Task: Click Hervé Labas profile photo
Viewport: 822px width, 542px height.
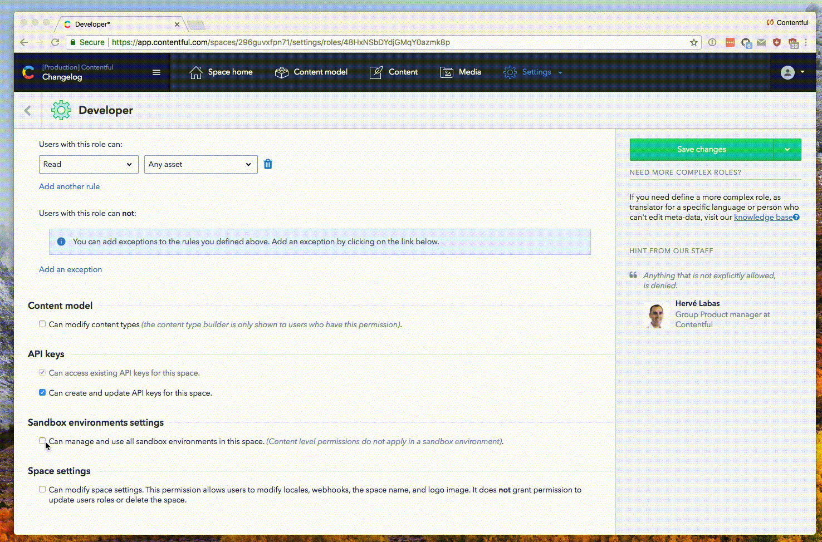Action: tap(656, 315)
